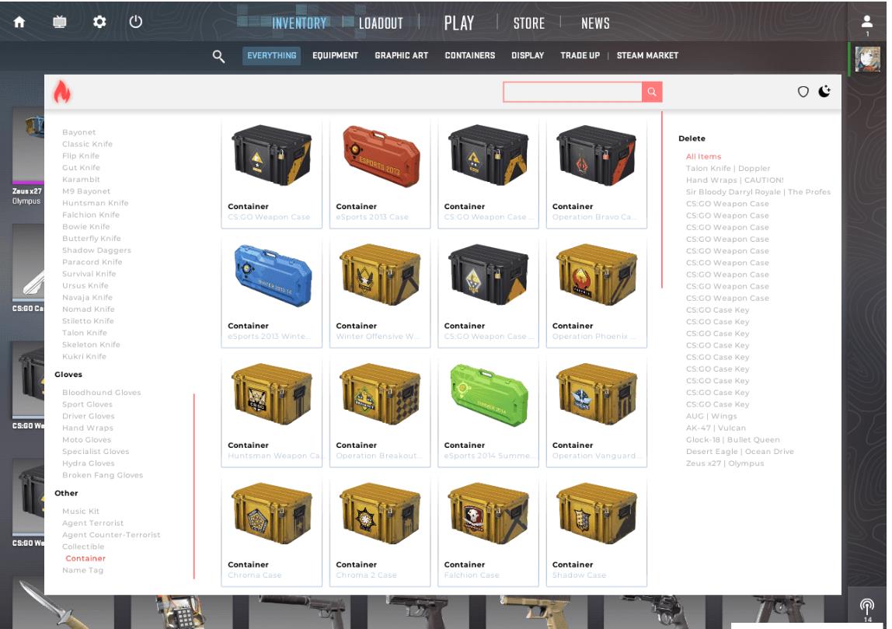Select the Winter Offensive Weapon Case card
The width and height of the screenshot is (892, 629).
click(379, 292)
